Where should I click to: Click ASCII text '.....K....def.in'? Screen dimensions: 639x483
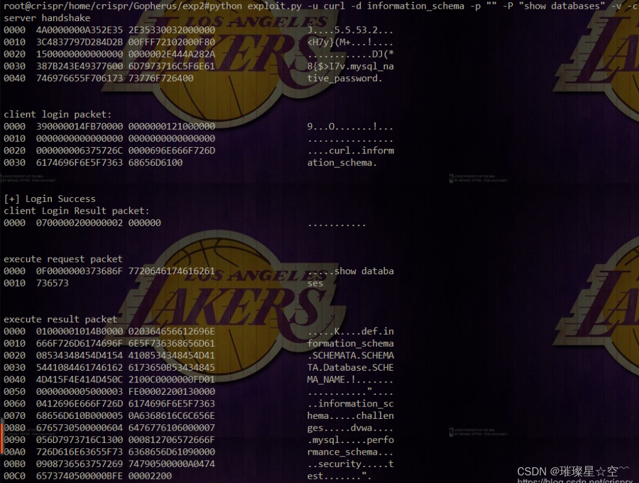[351, 331]
